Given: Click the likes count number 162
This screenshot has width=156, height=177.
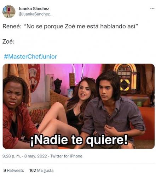Looking at the screenshot, I should 33,170.
